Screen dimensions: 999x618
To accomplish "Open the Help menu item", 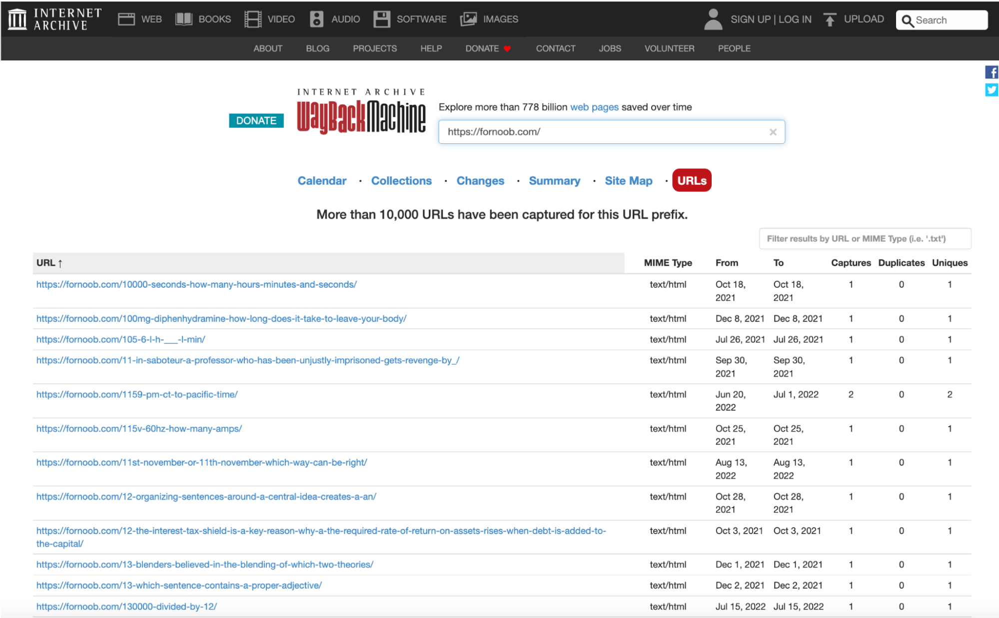I will click(x=431, y=48).
